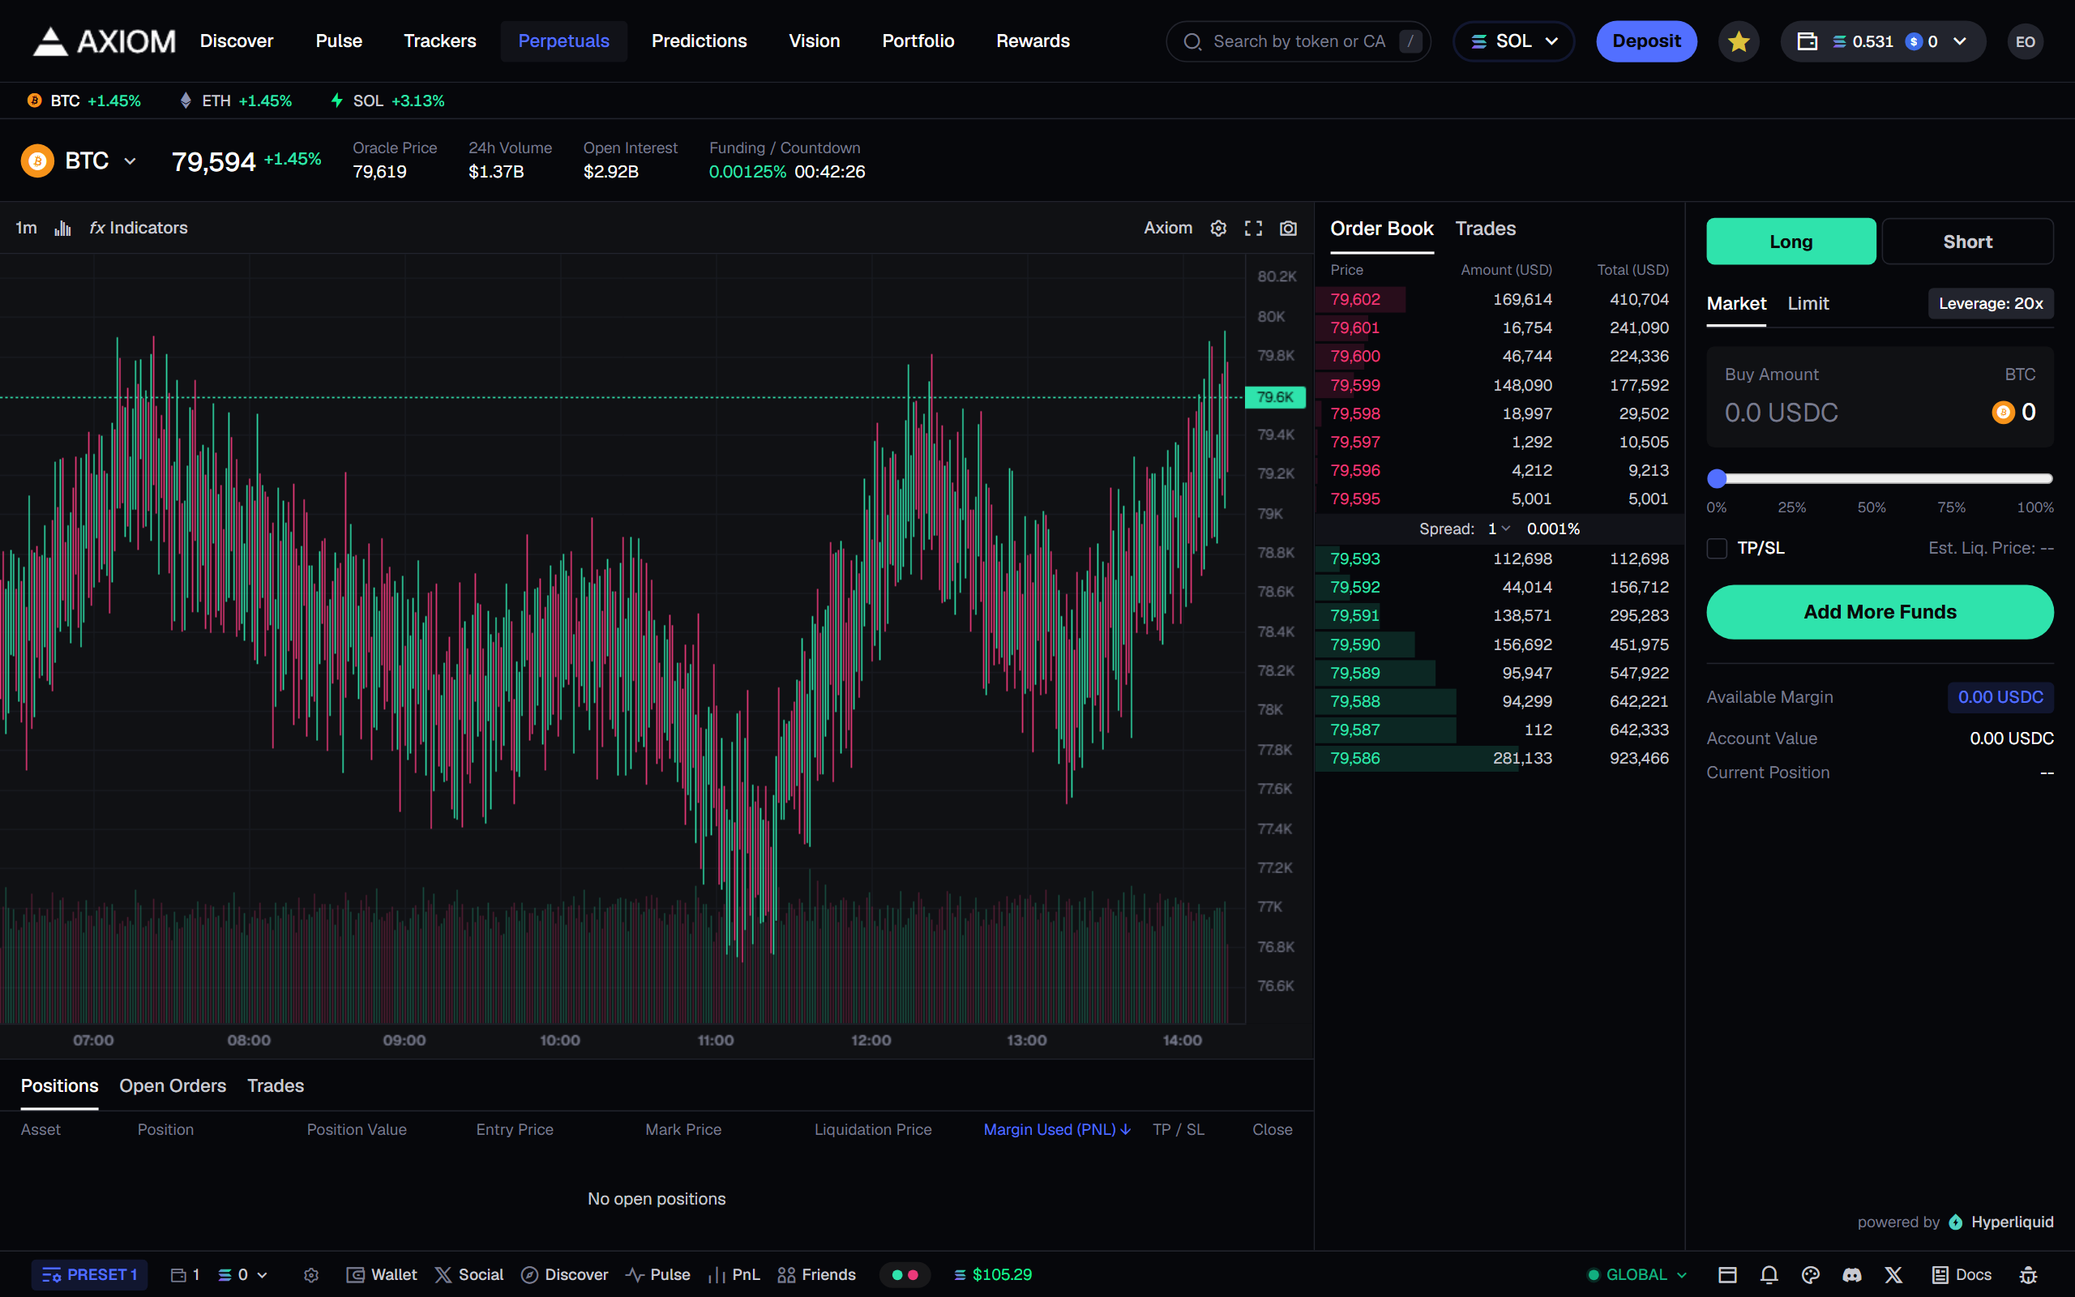Image resolution: width=2075 pixels, height=1297 pixels.
Task: Click the Add More Funds button
Action: [x=1880, y=613]
